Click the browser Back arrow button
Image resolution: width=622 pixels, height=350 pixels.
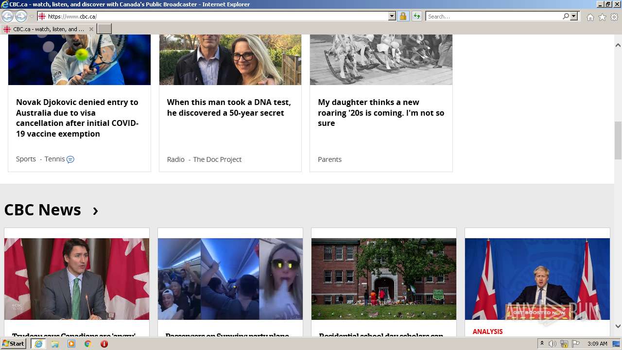pyautogui.click(x=8, y=16)
